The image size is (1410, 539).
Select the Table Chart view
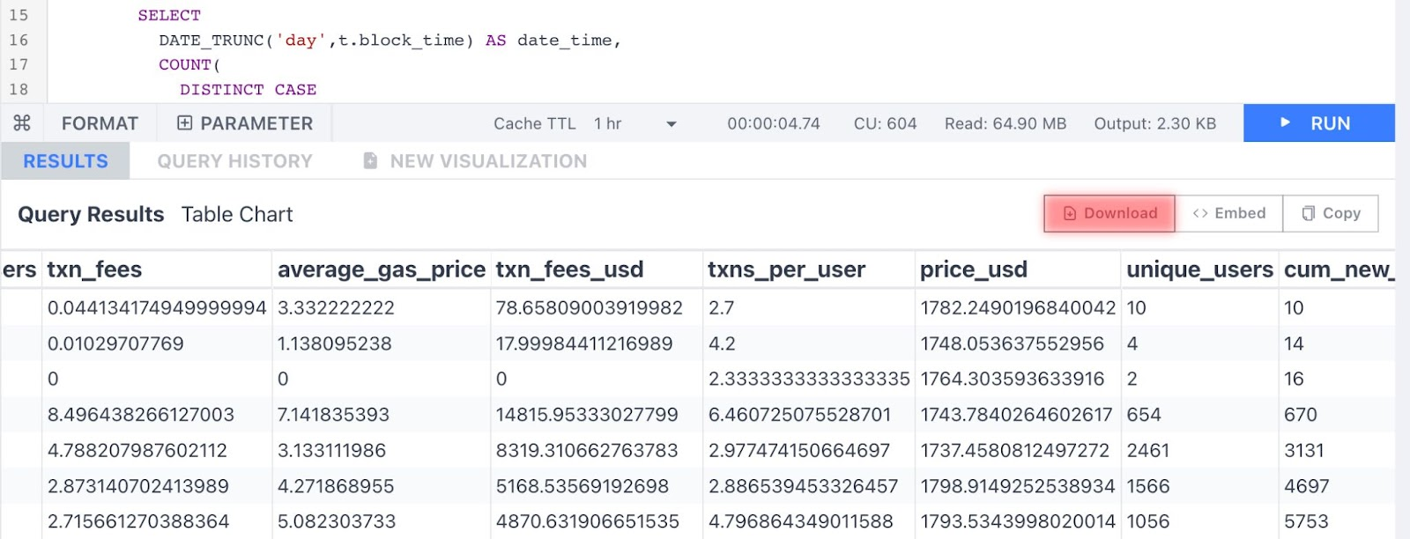coord(237,214)
